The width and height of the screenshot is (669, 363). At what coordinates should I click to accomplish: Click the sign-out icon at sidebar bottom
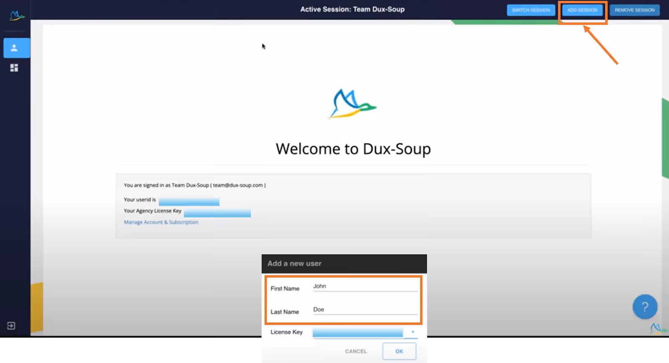[11, 326]
